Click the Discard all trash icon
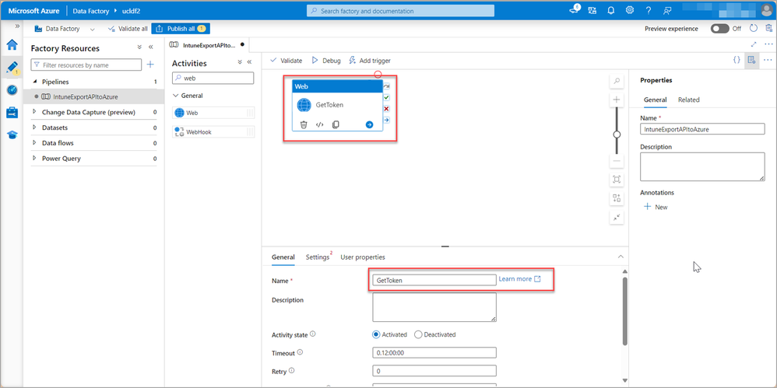This screenshot has width=777, height=388. click(768, 28)
